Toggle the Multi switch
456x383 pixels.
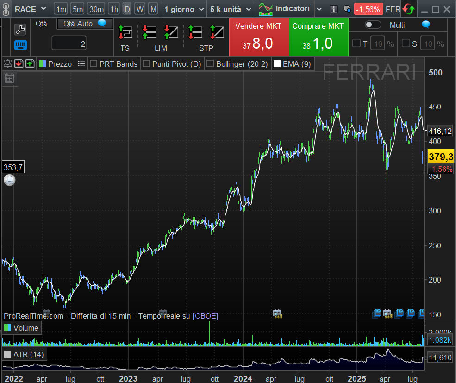pos(373,25)
